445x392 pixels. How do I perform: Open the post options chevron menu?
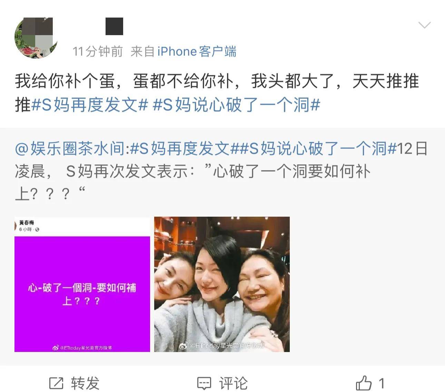tap(424, 25)
